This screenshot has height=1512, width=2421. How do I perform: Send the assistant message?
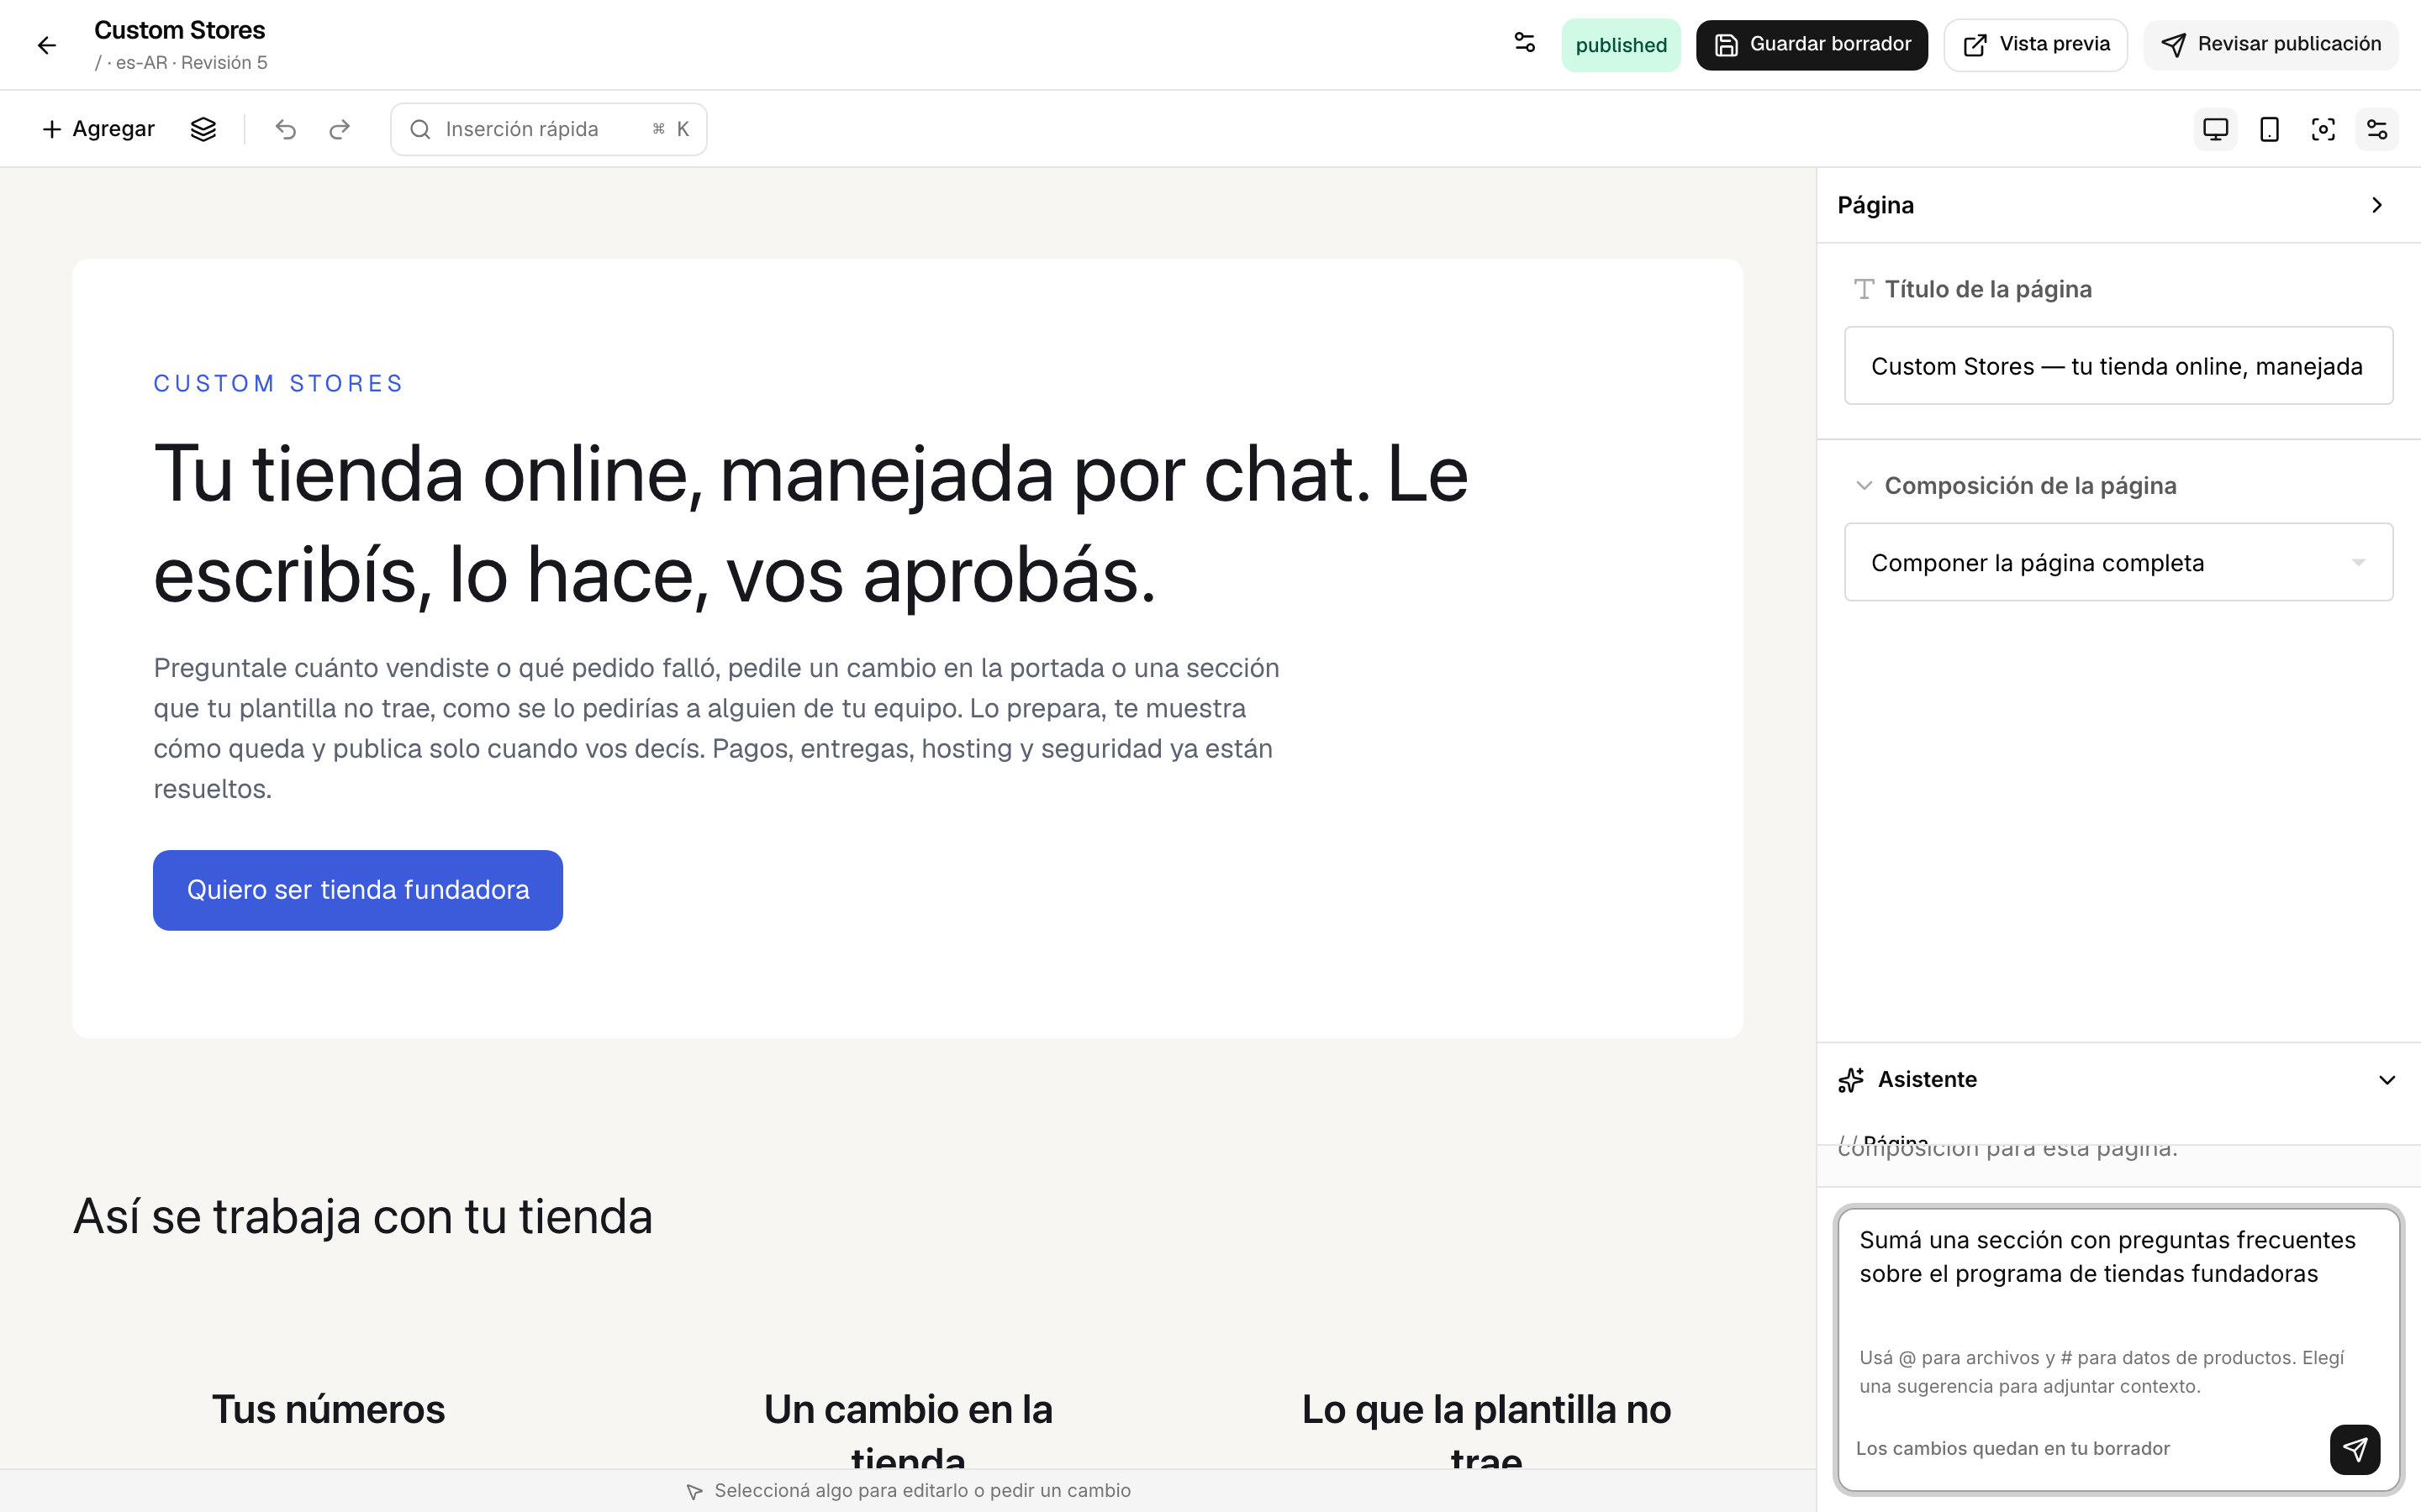pos(2355,1449)
